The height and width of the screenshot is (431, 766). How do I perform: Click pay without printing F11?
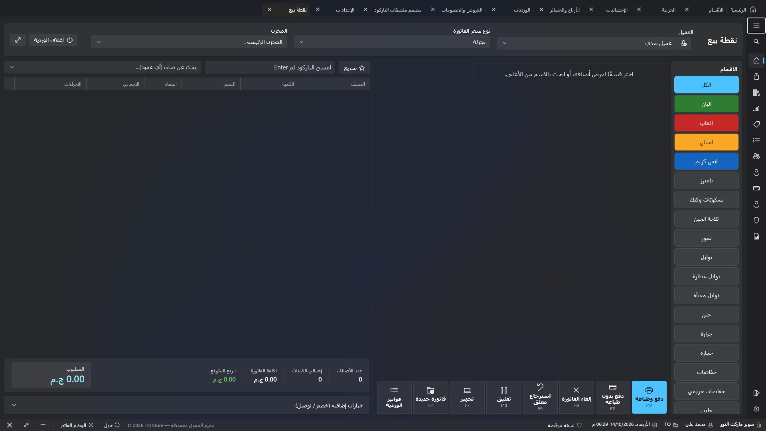[x=613, y=397]
